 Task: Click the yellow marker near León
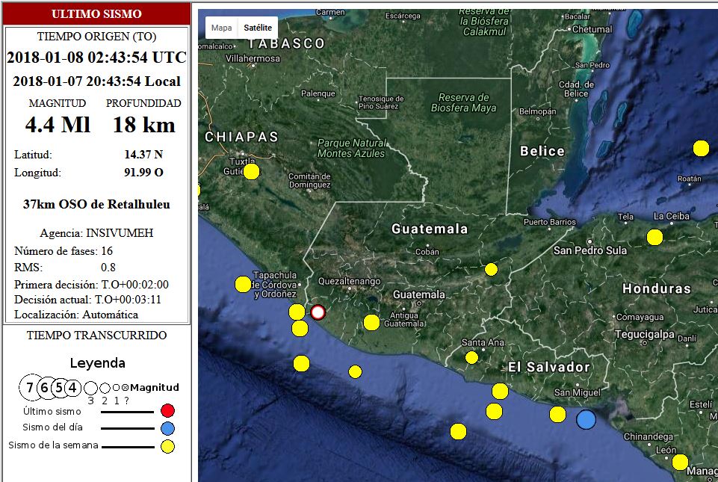point(679,462)
